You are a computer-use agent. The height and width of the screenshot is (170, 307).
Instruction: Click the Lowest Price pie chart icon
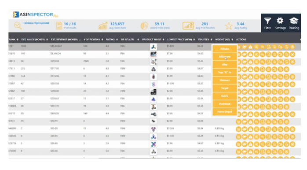(x=144, y=26)
